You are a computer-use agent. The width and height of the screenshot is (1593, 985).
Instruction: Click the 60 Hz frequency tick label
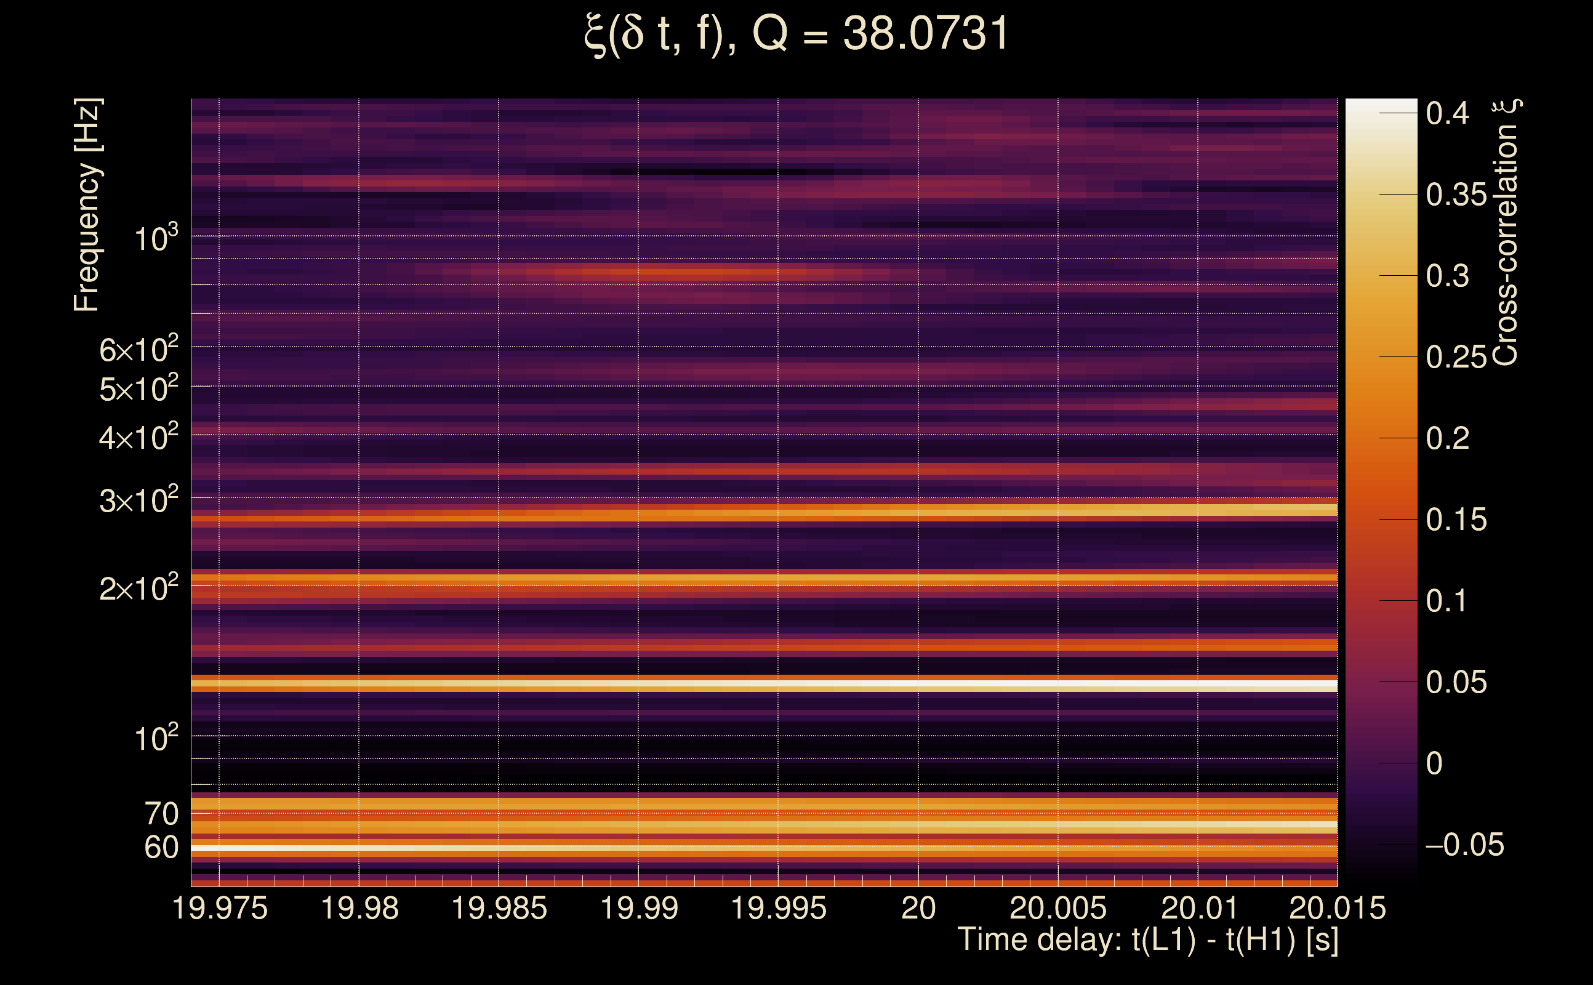[161, 848]
